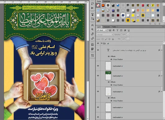This screenshot has height=120, width=165.
Task: Toggle Drop Shadow visibility under text layer
Action: pyautogui.click(x=111, y=59)
